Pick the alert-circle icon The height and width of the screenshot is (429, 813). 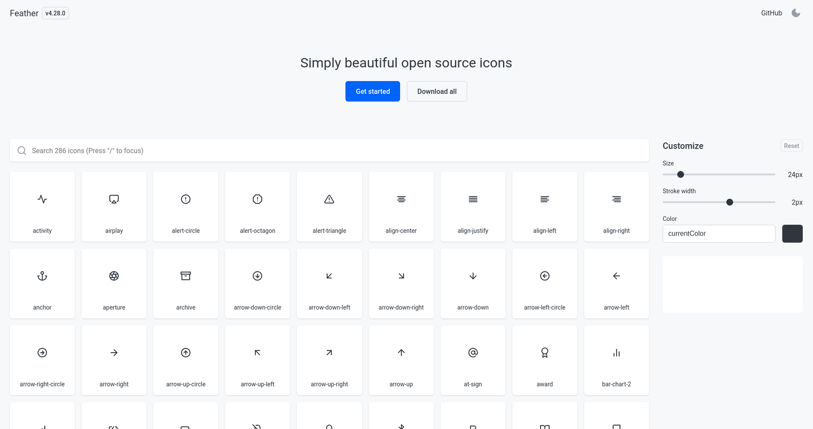tap(186, 207)
